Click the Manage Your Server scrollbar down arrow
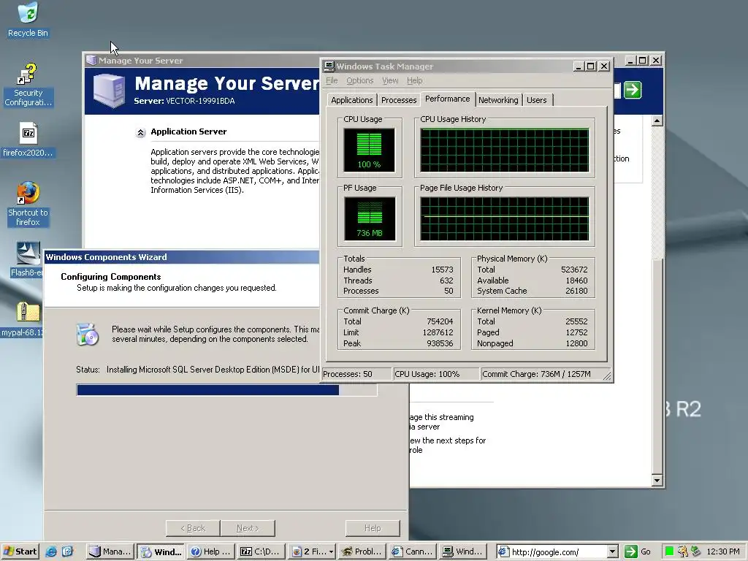Image resolution: width=748 pixels, height=561 pixels. point(657,481)
